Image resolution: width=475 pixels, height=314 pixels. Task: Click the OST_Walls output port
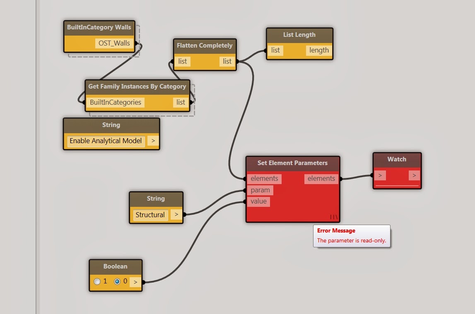[114, 43]
